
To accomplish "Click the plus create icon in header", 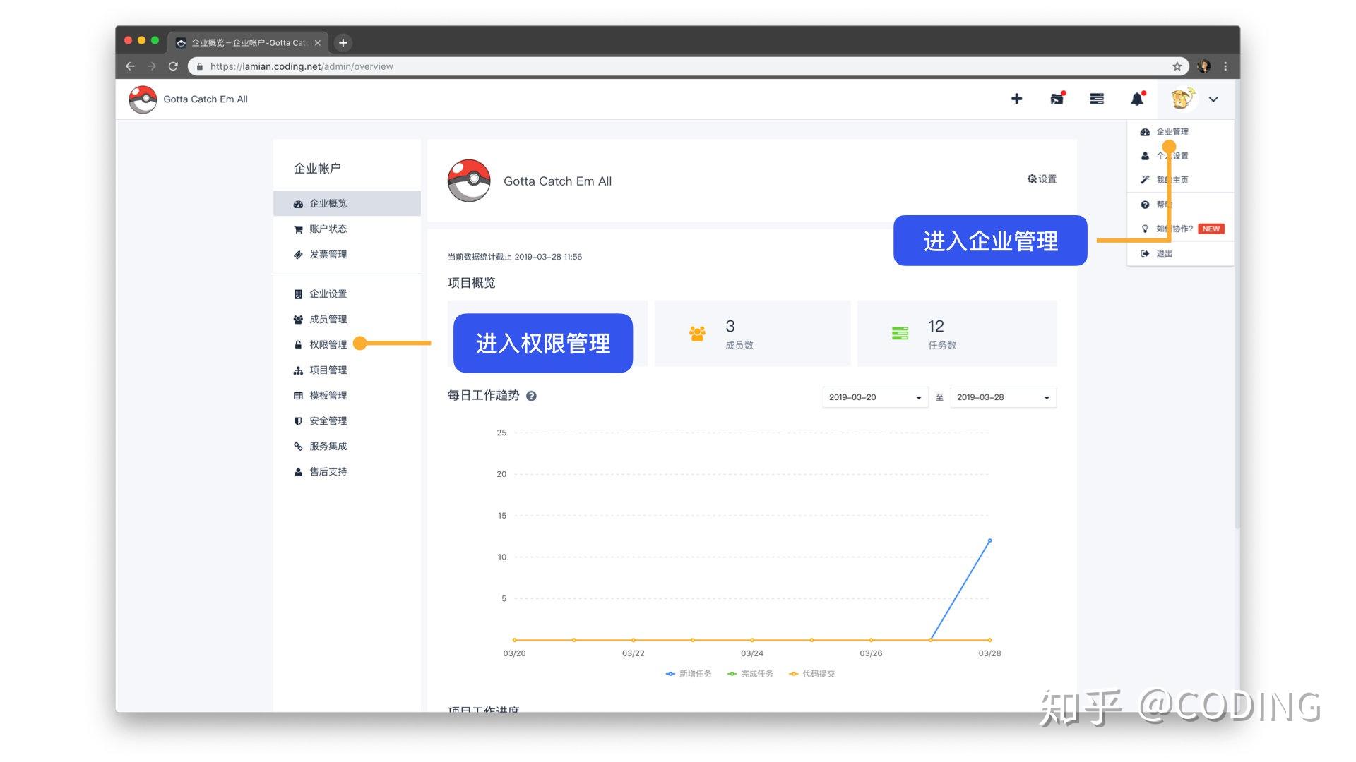I will click(x=1016, y=99).
